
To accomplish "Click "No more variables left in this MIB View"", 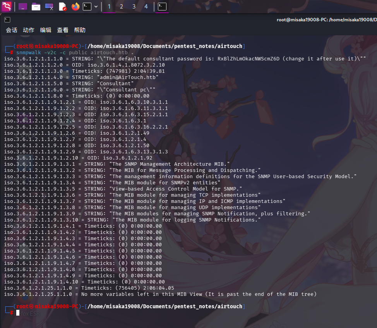I will coord(141,294).
